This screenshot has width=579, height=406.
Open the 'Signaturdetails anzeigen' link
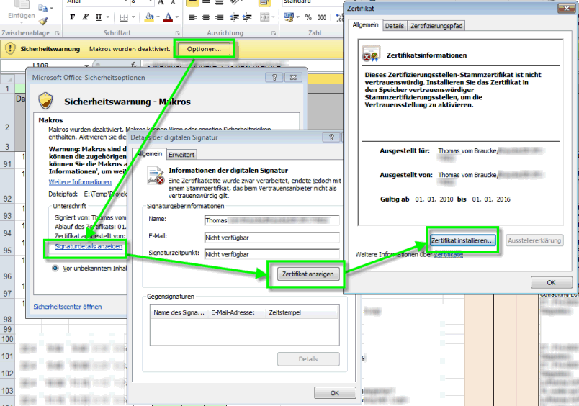point(89,247)
